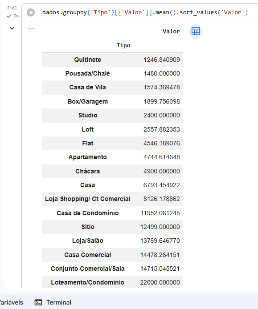Select the Tipo index header
Viewport: 258px width, 309px height.
pyautogui.click(x=123, y=45)
